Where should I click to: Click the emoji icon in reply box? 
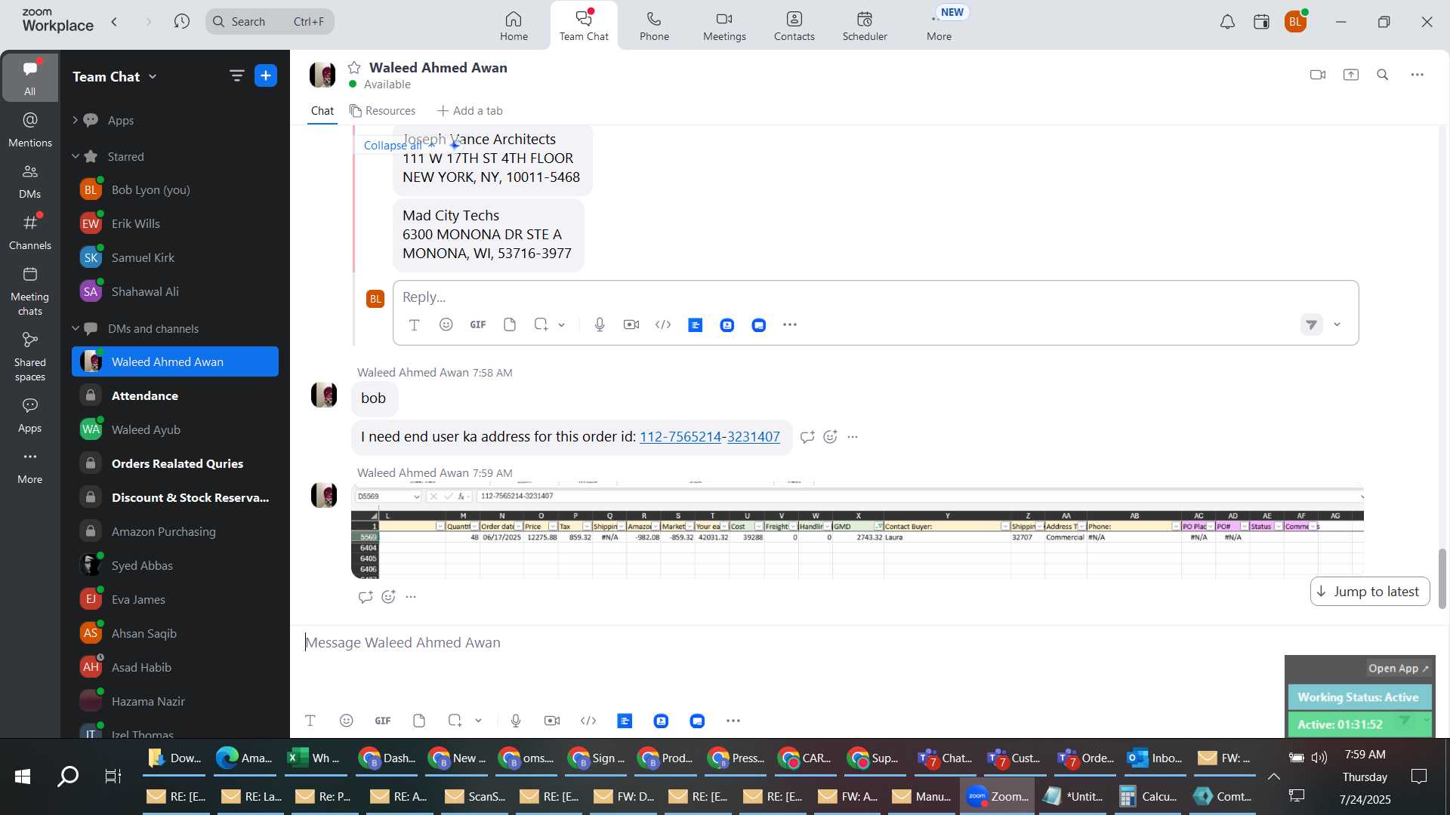click(x=446, y=324)
